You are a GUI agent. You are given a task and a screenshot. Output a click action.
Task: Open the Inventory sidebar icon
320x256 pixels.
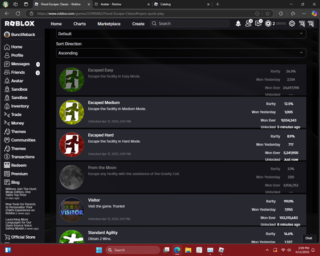coord(7,106)
